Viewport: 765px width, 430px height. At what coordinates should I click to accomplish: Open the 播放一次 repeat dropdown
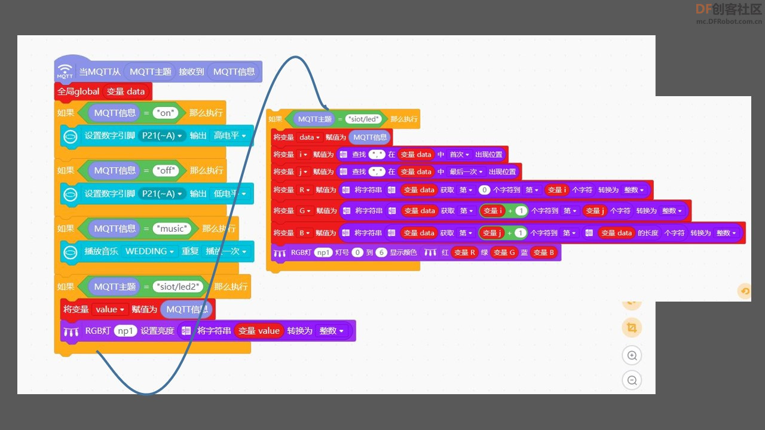(226, 251)
